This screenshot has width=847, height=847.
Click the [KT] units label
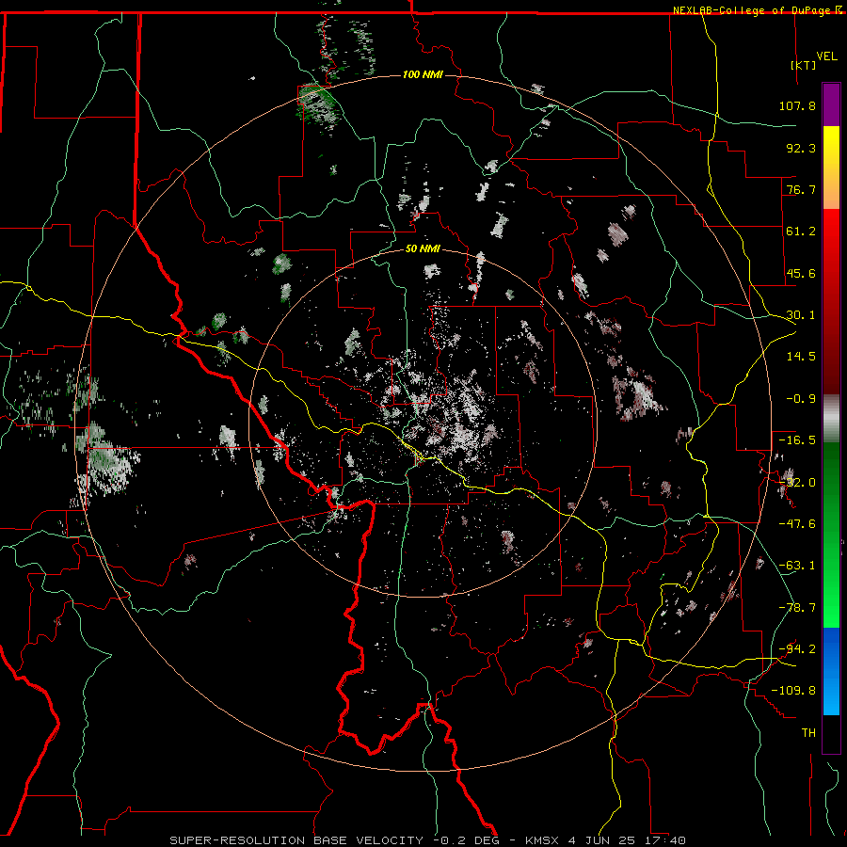tap(804, 65)
